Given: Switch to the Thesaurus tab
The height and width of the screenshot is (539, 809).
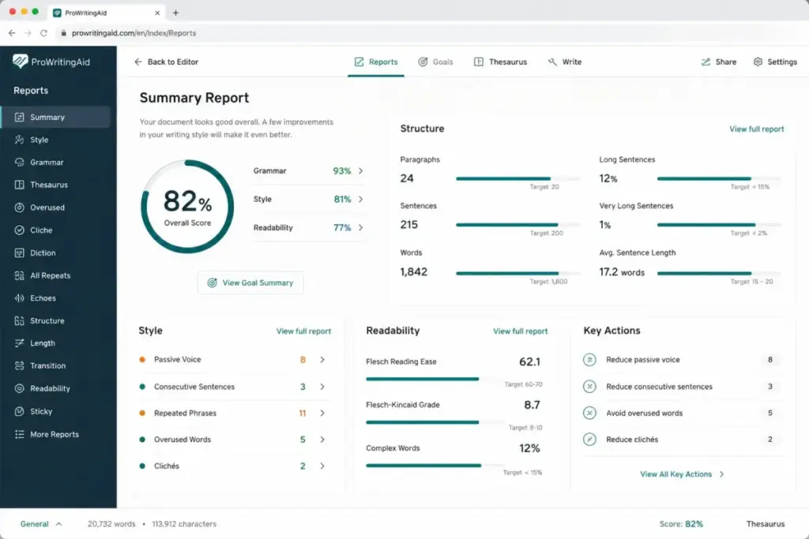Looking at the screenshot, I should coord(500,62).
